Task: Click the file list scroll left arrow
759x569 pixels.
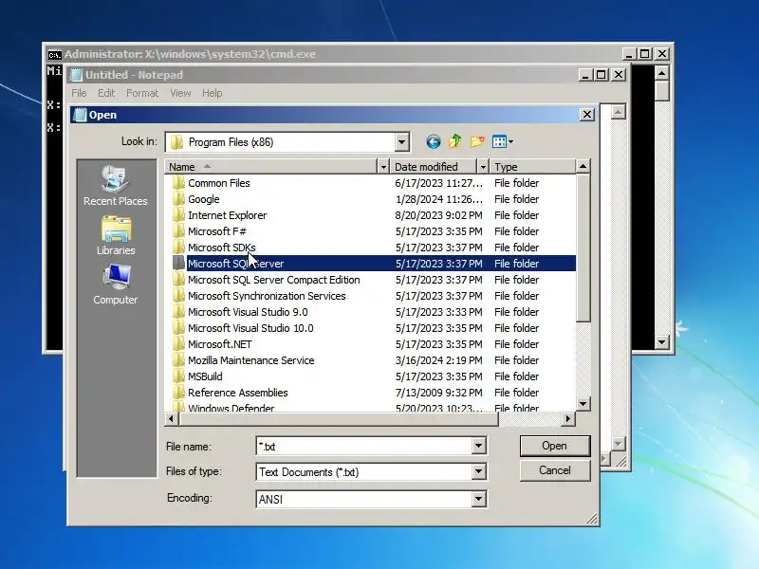Action: [172, 419]
